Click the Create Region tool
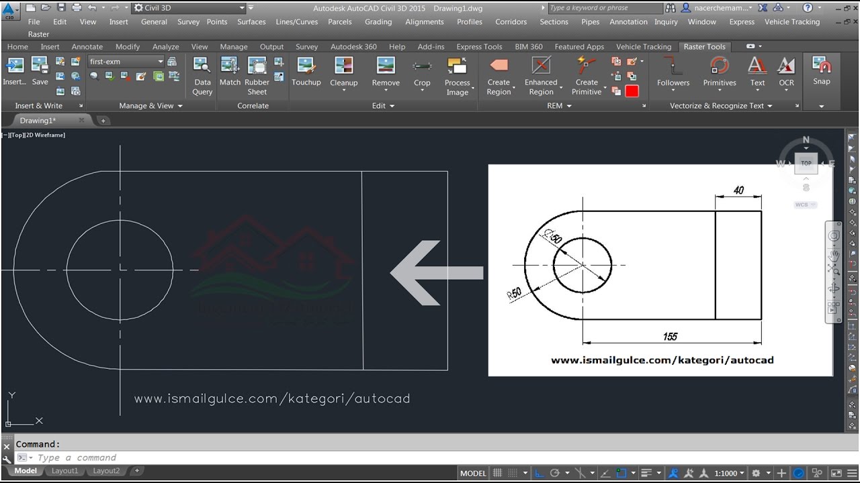Image resolution: width=860 pixels, height=483 pixels. pyautogui.click(x=499, y=76)
